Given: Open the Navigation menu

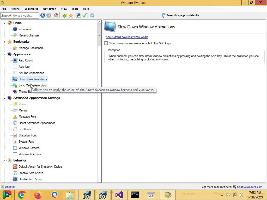Looking at the screenshot, I should pyautogui.click(x=49, y=9).
